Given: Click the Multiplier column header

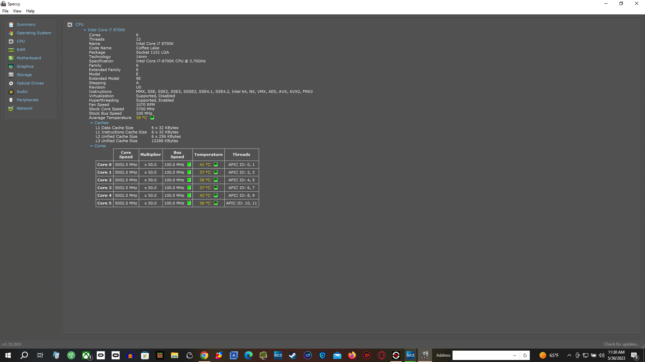Looking at the screenshot, I should [150, 155].
